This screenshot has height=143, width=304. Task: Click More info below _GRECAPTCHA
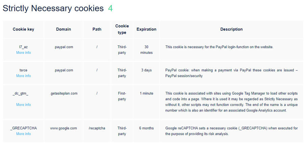click(x=23, y=134)
